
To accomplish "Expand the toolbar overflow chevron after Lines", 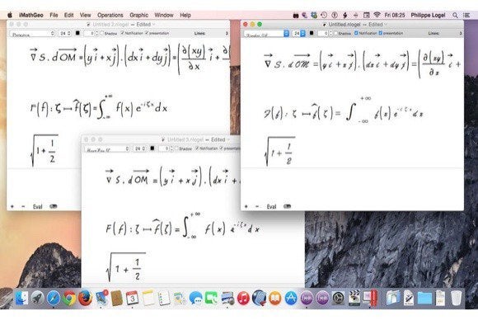I will point(461,33).
